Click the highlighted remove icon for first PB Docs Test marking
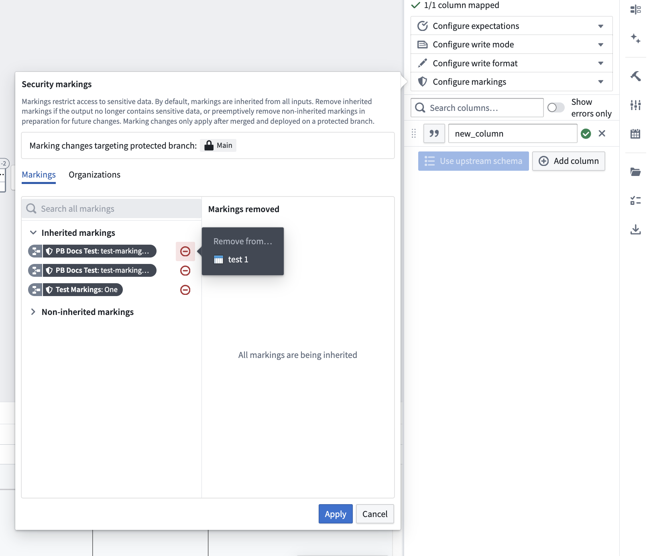 [x=185, y=251]
